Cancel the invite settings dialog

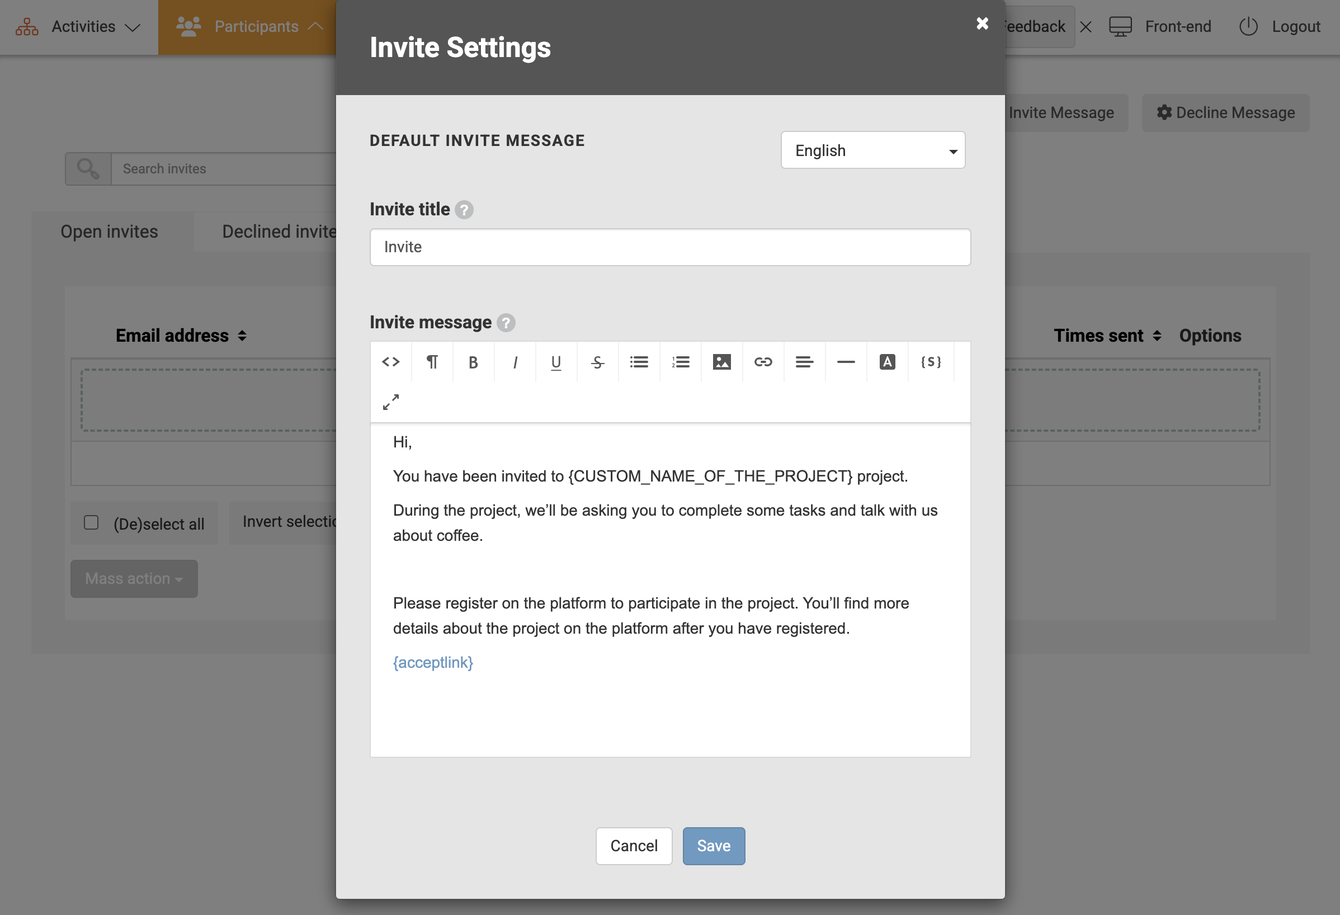tap(633, 846)
